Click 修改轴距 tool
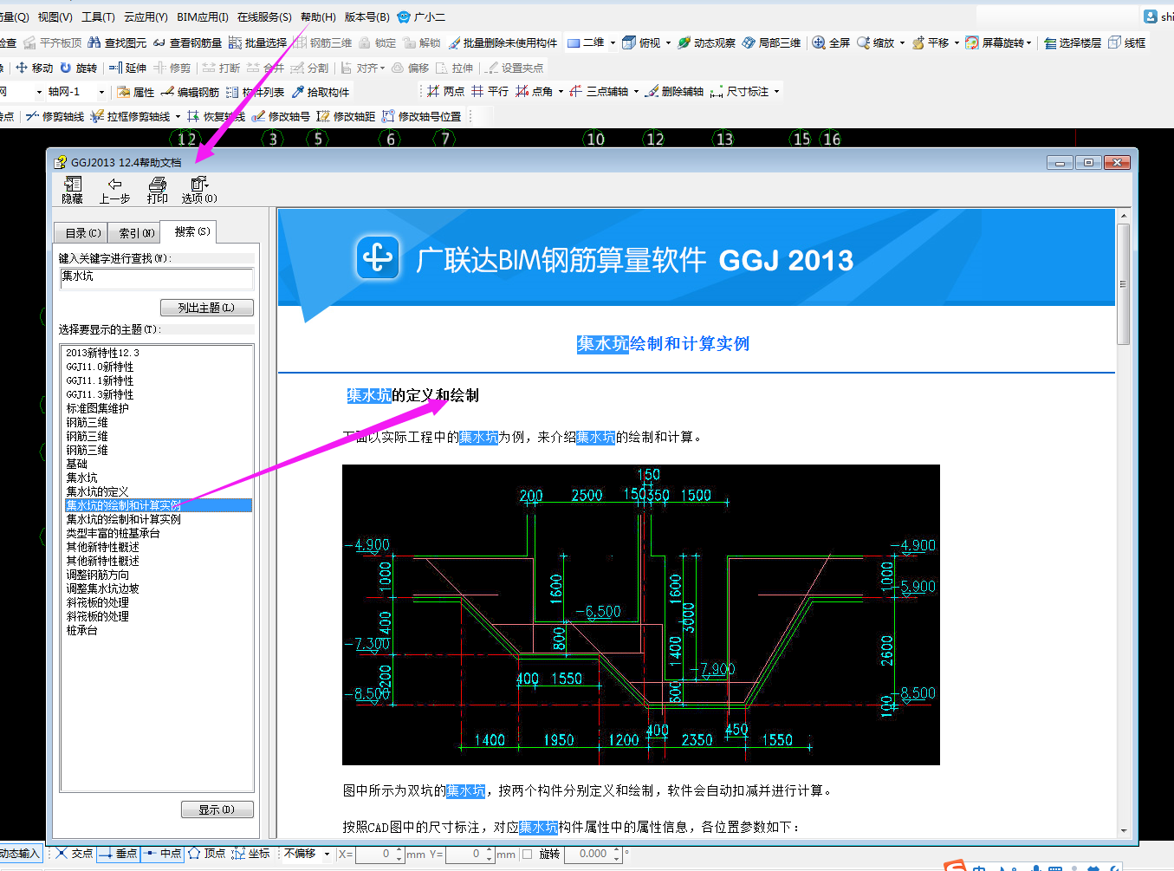 point(346,116)
